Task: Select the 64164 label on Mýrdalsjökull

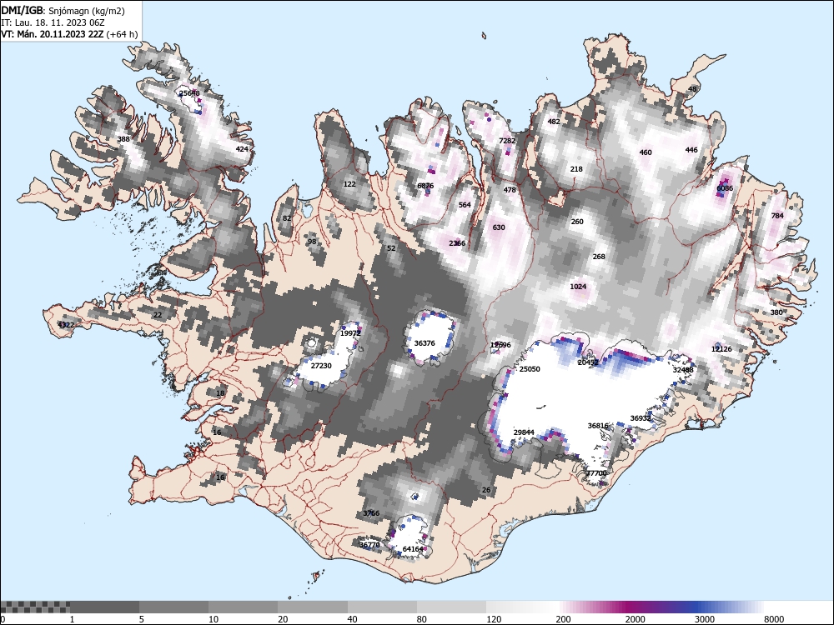Action: pos(414,549)
